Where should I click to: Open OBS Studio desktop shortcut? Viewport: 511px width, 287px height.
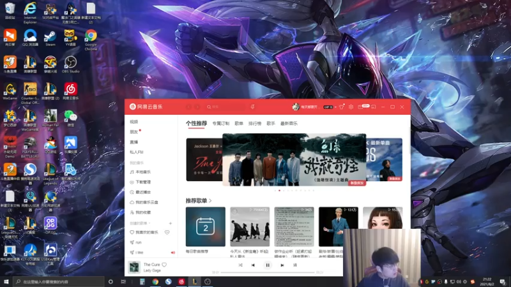click(x=70, y=64)
